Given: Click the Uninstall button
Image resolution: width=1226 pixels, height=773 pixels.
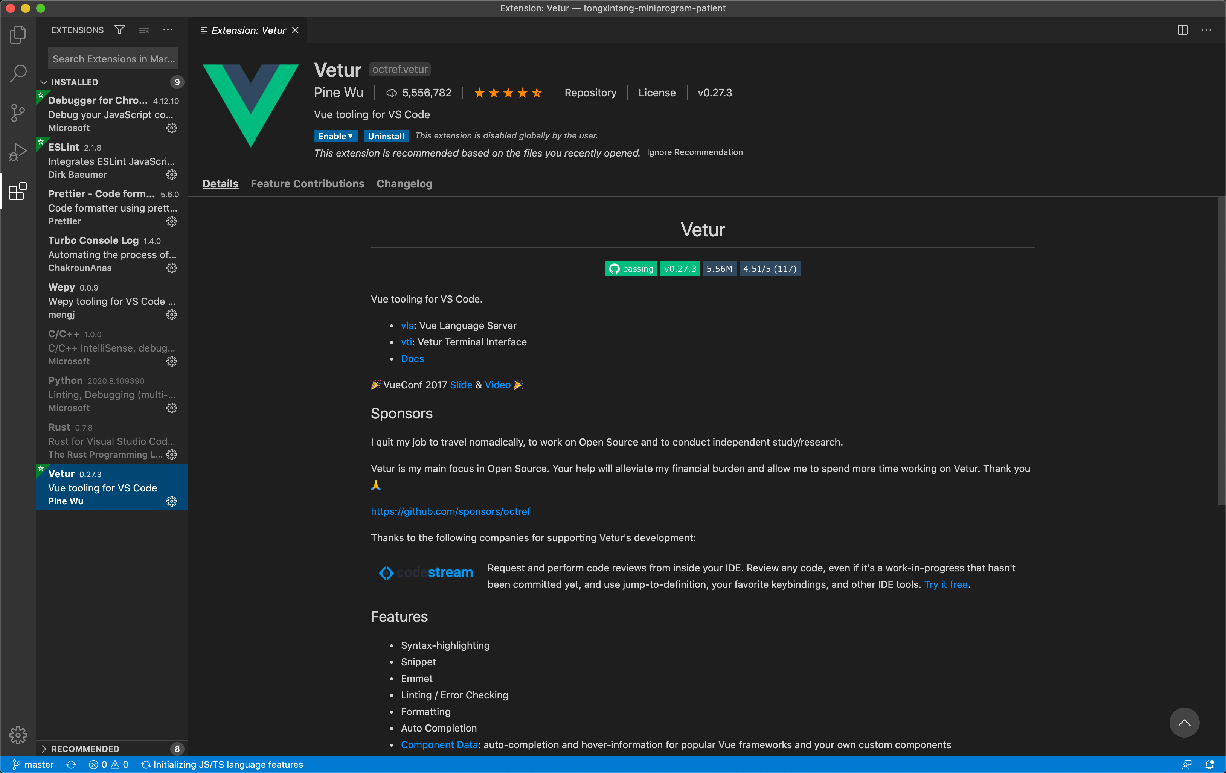Looking at the screenshot, I should tap(386, 136).
